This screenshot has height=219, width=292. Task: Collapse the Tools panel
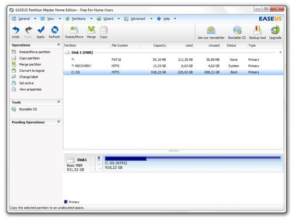58,102
